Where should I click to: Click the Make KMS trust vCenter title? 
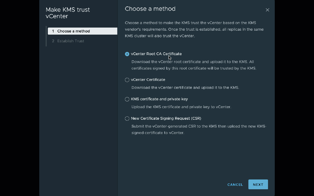(x=68, y=13)
